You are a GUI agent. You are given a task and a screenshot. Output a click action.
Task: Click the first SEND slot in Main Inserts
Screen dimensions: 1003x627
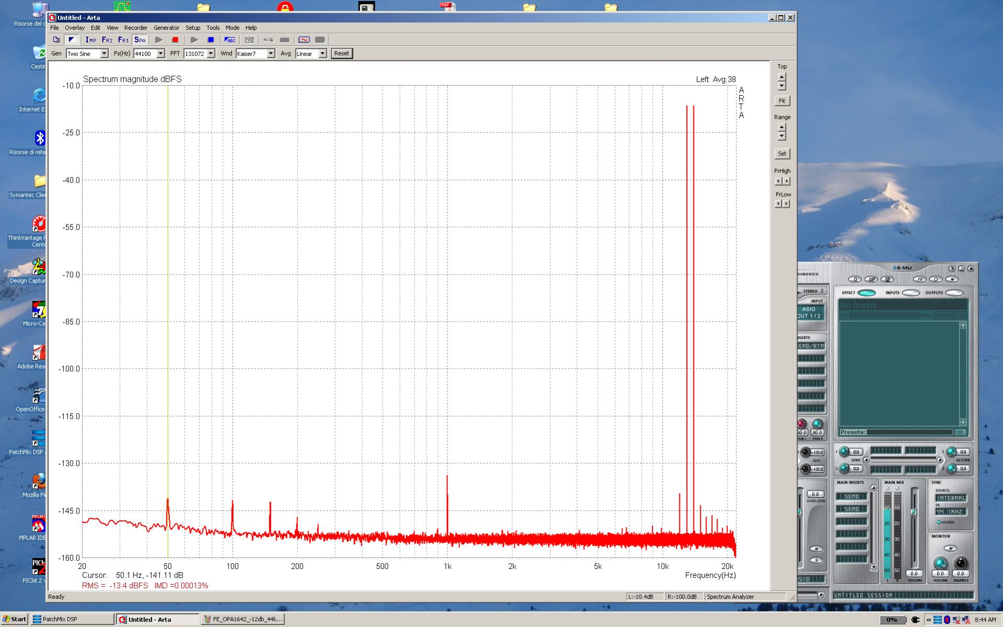point(851,496)
